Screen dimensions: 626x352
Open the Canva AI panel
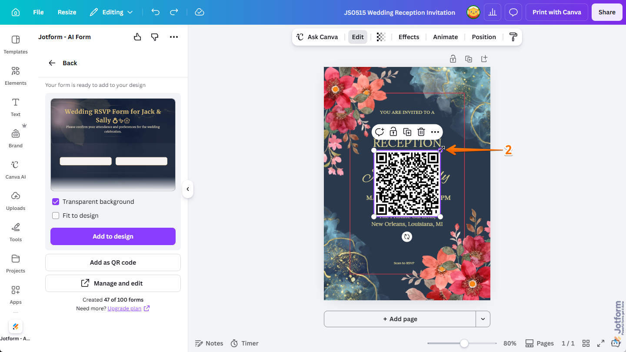click(x=16, y=170)
